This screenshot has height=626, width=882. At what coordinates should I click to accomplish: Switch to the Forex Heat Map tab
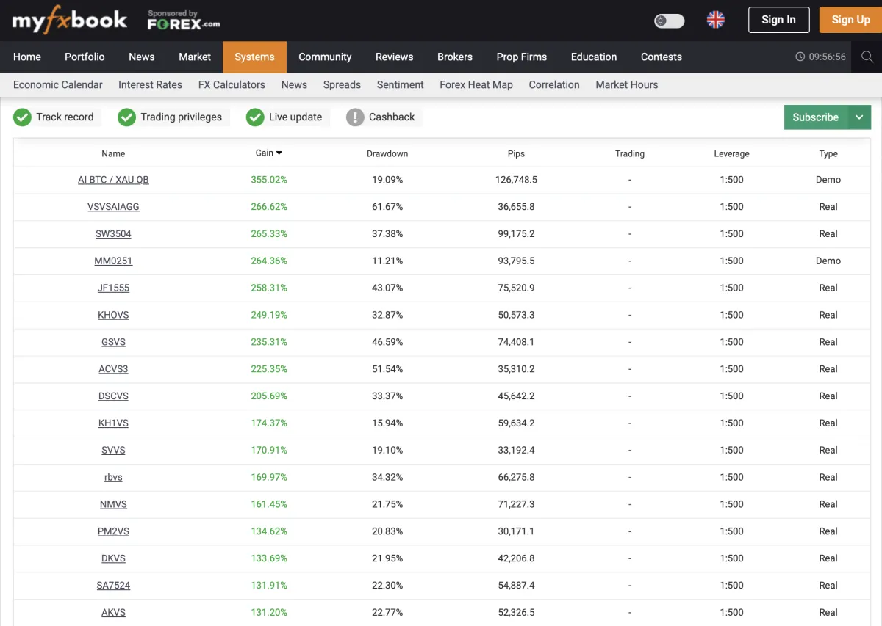pos(476,84)
